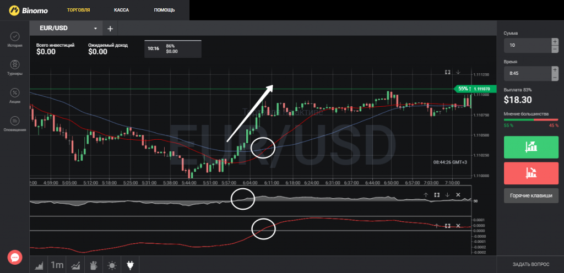
Task: Place an up trade with green button
Action: [531, 148]
